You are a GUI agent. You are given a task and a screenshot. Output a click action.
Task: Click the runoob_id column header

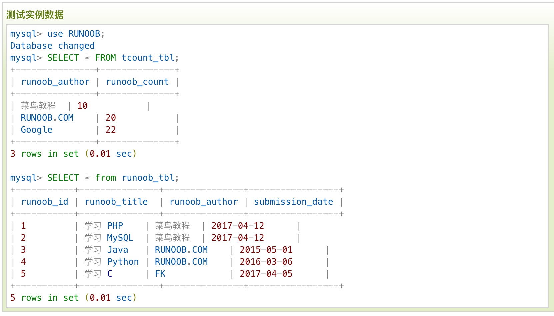[x=45, y=202]
